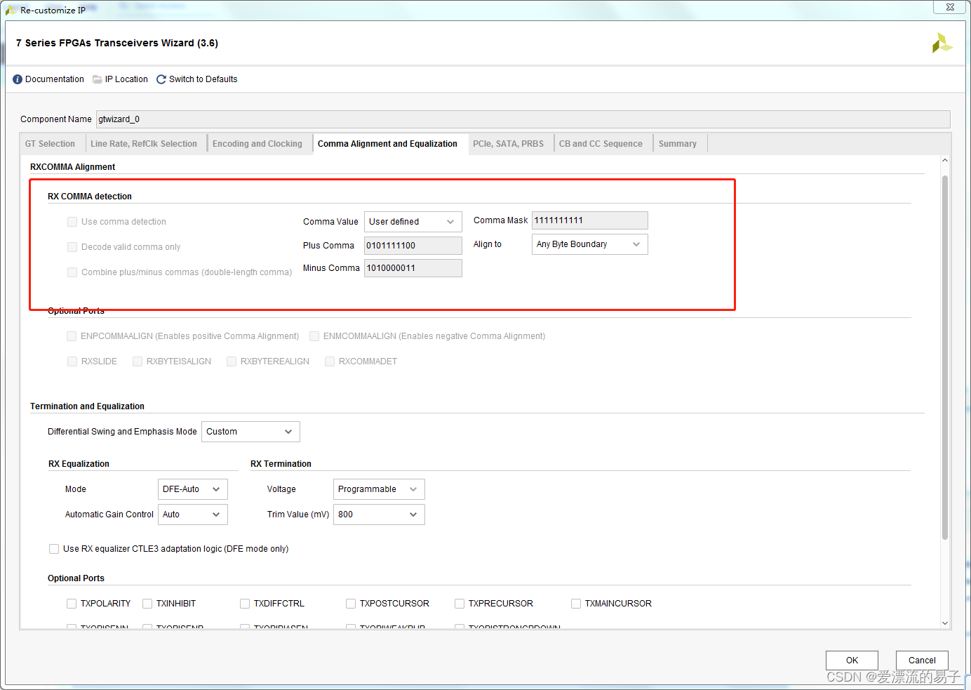The width and height of the screenshot is (971, 690).
Task: Click the scroll up arrow of the panel
Action: pos(945,161)
